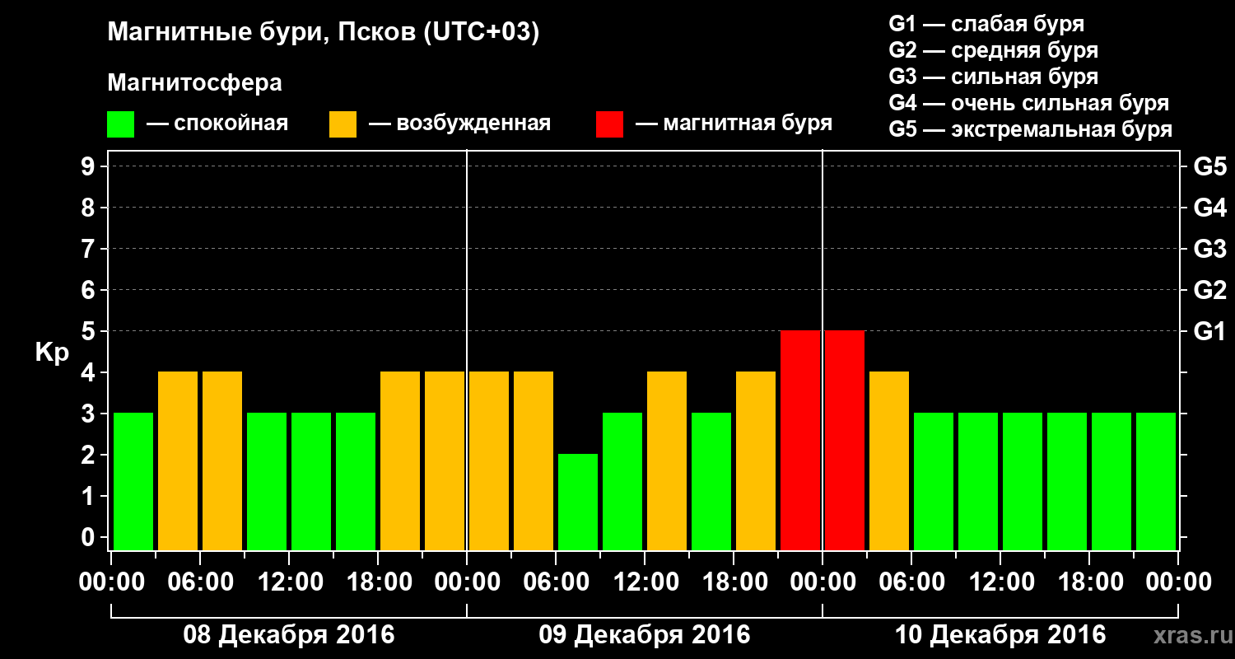Select the lowest green Kp 2 bar on 09 December

(578, 502)
